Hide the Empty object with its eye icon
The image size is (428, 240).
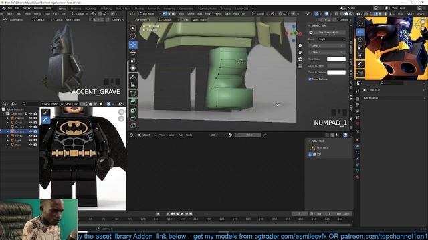[31, 136]
